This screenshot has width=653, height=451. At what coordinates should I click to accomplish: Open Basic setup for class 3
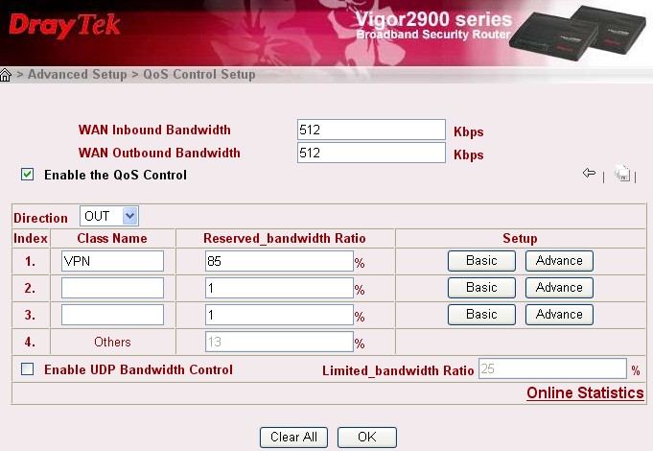(481, 315)
